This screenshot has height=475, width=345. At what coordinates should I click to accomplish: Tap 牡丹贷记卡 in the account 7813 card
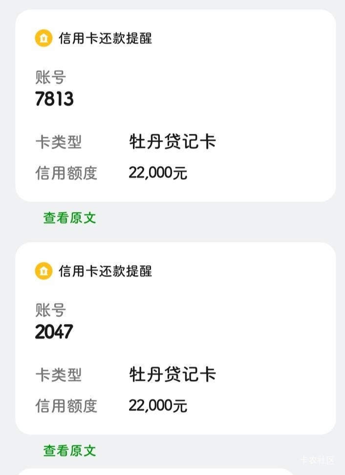pos(172,142)
